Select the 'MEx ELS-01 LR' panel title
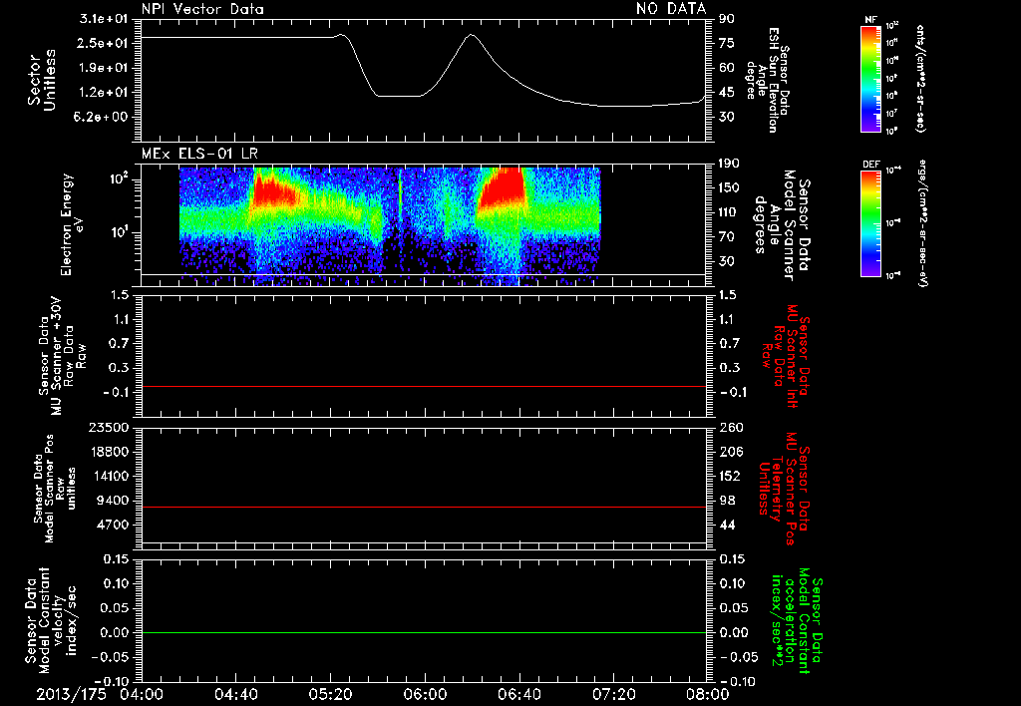 tap(199, 154)
